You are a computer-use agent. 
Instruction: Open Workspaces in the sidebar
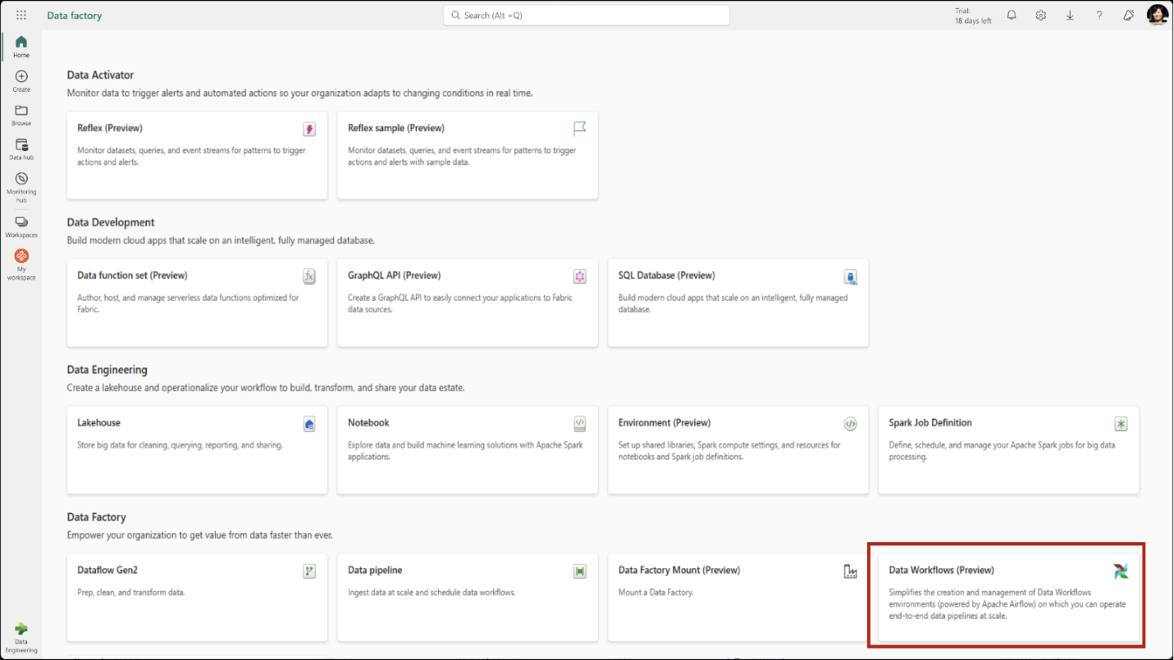click(21, 226)
